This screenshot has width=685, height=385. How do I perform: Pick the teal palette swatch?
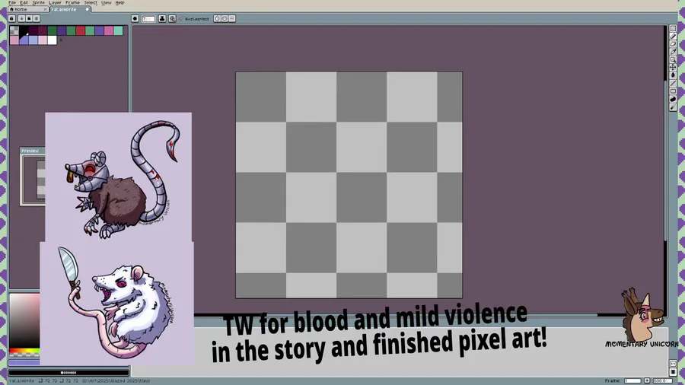point(118,30)
